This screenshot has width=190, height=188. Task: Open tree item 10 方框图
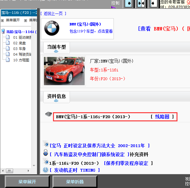(21, 60)
